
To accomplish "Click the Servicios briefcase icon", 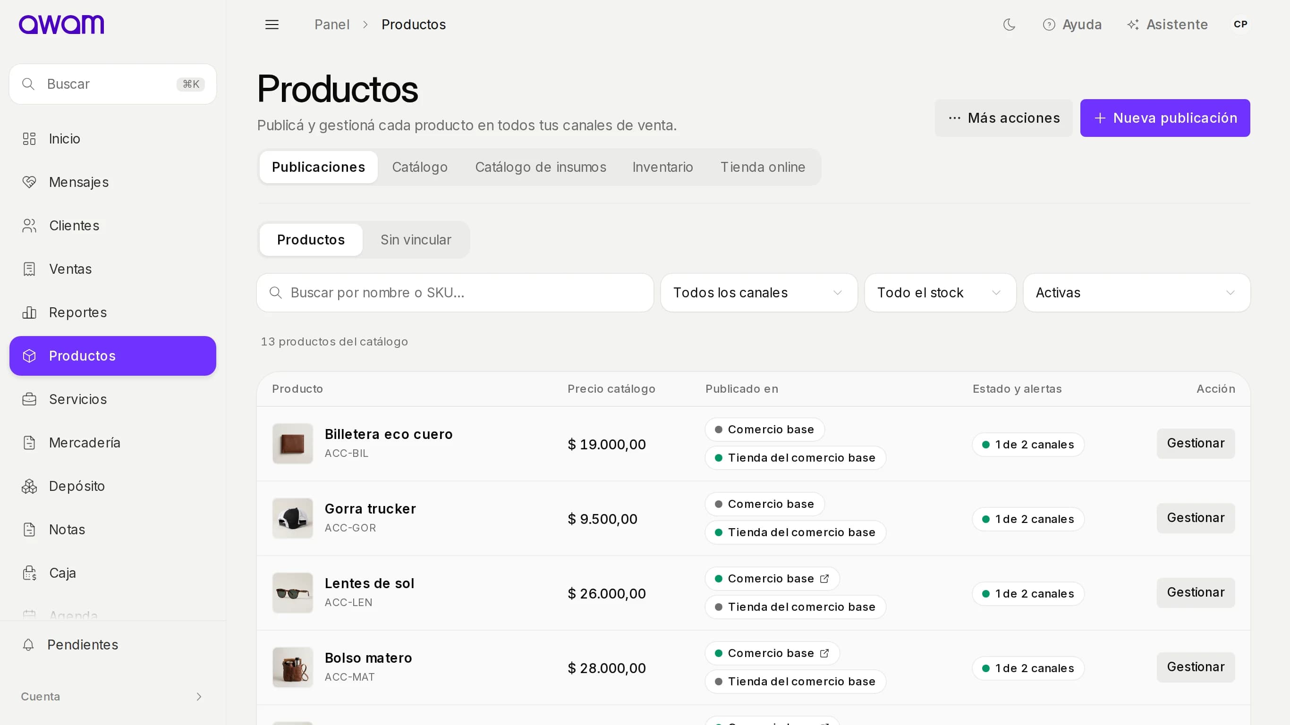I will coord(29,399).
